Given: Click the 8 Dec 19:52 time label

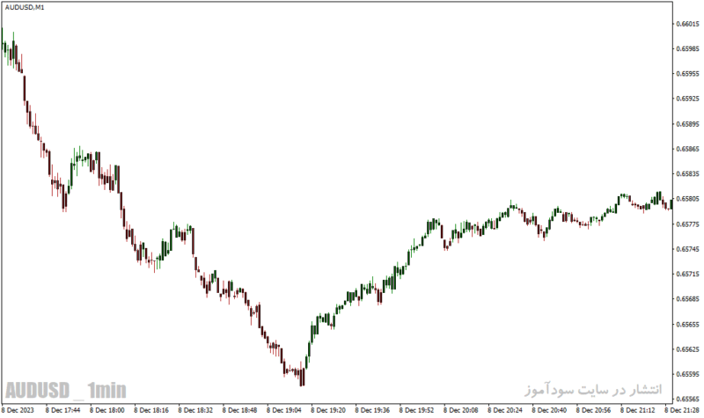Looking at the screenshot, I should (x=416, y=410).
